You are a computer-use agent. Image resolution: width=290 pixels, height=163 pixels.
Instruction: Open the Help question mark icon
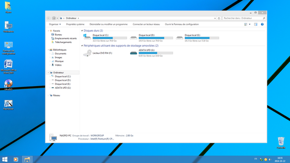262,24
